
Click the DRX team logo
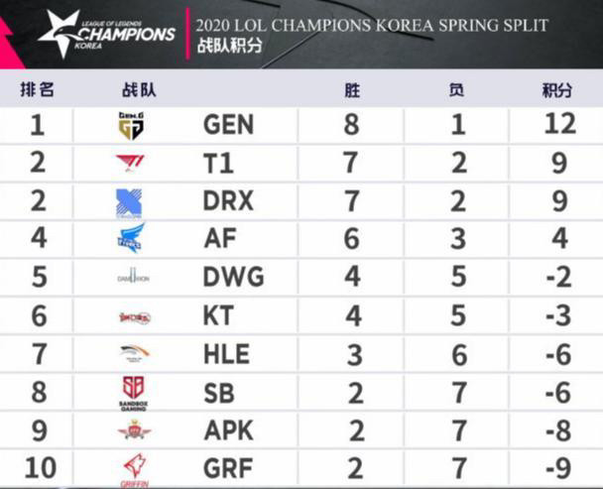[x=130, y=200]
